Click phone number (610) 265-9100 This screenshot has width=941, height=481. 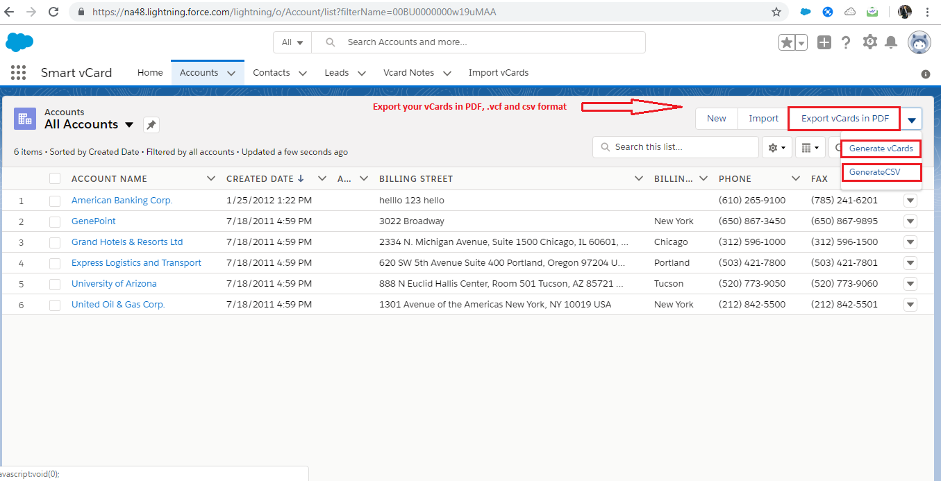click(752, 201)
